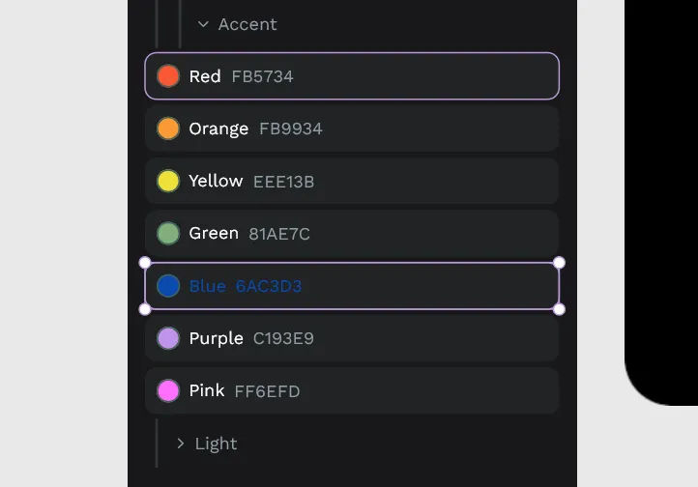The image size is (698, 487).
Task: Select the Purple swatch circle
Action: coord(168,338)
